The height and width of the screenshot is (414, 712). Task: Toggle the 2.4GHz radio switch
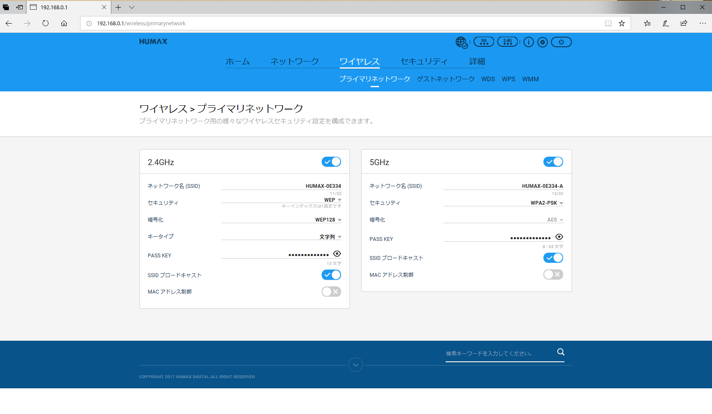[331, 162]
